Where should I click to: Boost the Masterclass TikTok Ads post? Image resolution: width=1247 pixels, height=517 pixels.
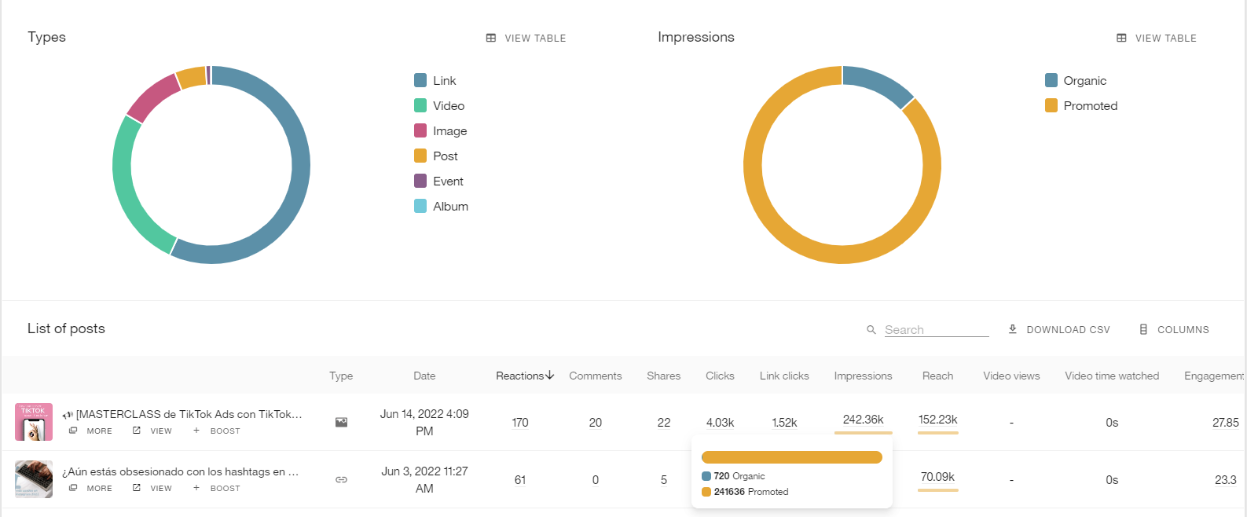click(x=217, y=431)
